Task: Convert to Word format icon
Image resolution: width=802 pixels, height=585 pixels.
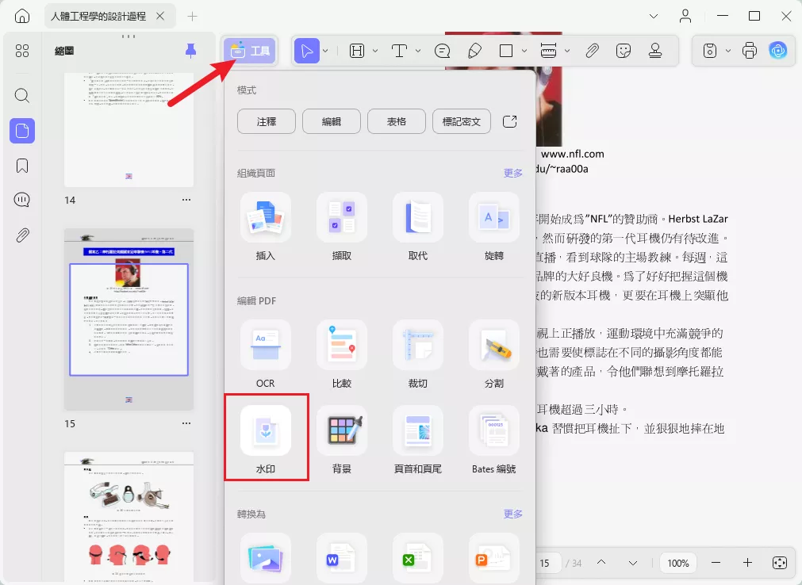Action: [342, 558]
